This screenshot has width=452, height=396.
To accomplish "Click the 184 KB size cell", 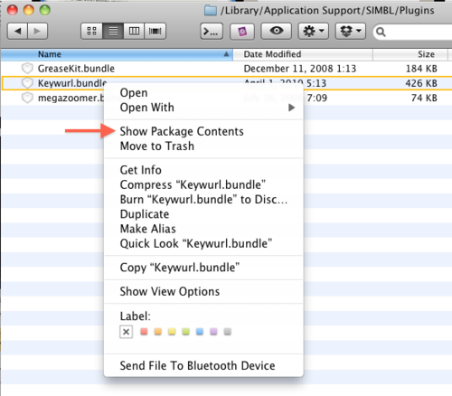I will coord(421,69).
